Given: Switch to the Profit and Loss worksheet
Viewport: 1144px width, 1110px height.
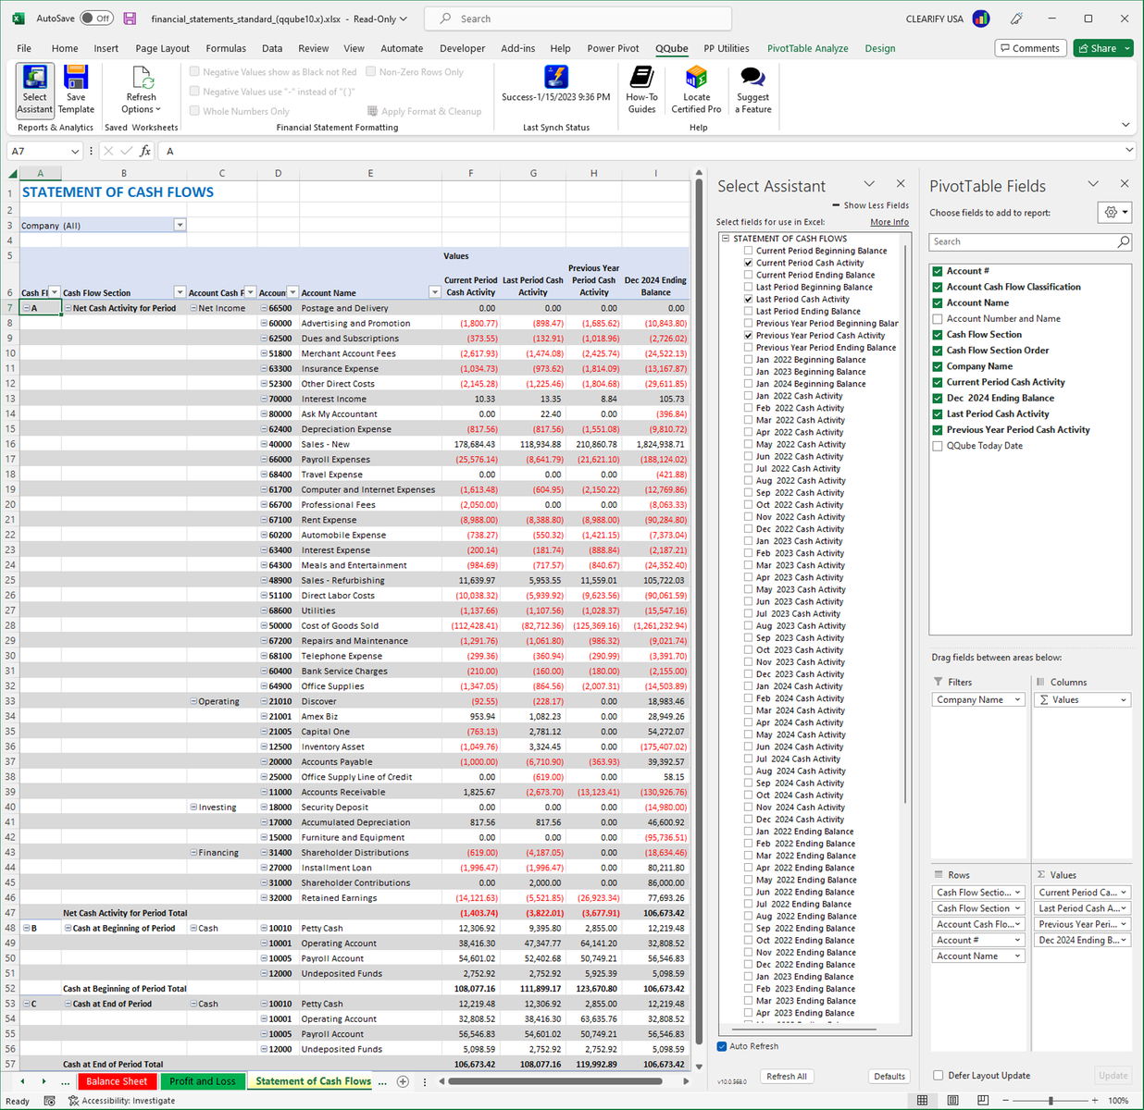Looking at the screenshot, I should 202,1081.
